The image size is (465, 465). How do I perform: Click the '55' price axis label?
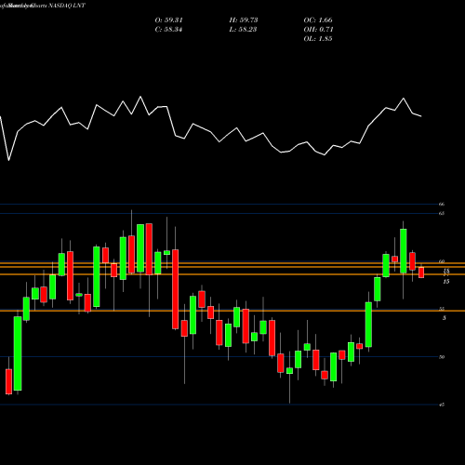coord(442,309)
